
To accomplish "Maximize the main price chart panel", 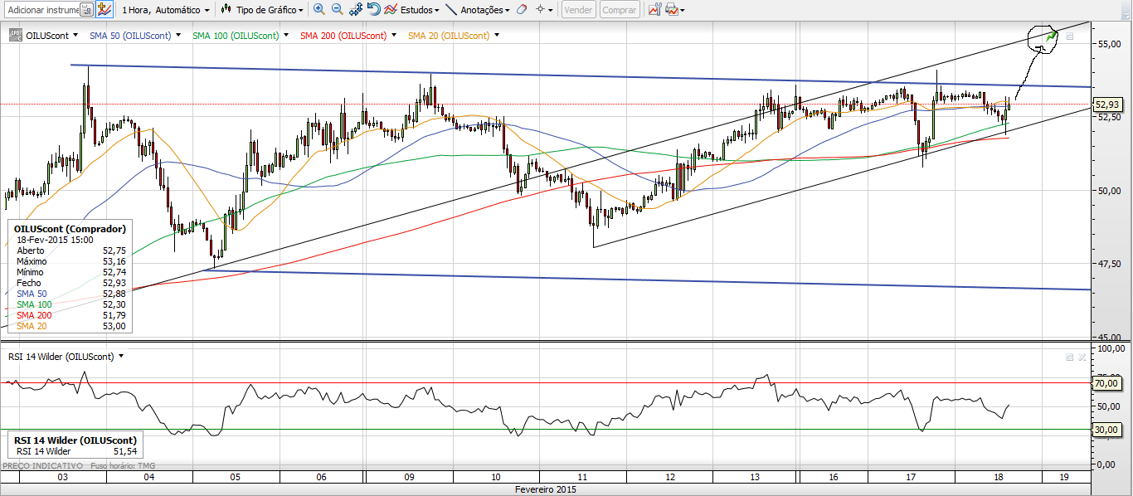I will click(1070, 36).
